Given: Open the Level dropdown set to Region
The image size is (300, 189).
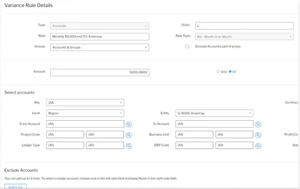Looking at the screenshot, I should (85, 113).
